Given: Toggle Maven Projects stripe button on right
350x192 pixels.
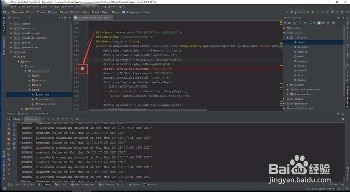Looking at the screenshot, I should point(348,96).
